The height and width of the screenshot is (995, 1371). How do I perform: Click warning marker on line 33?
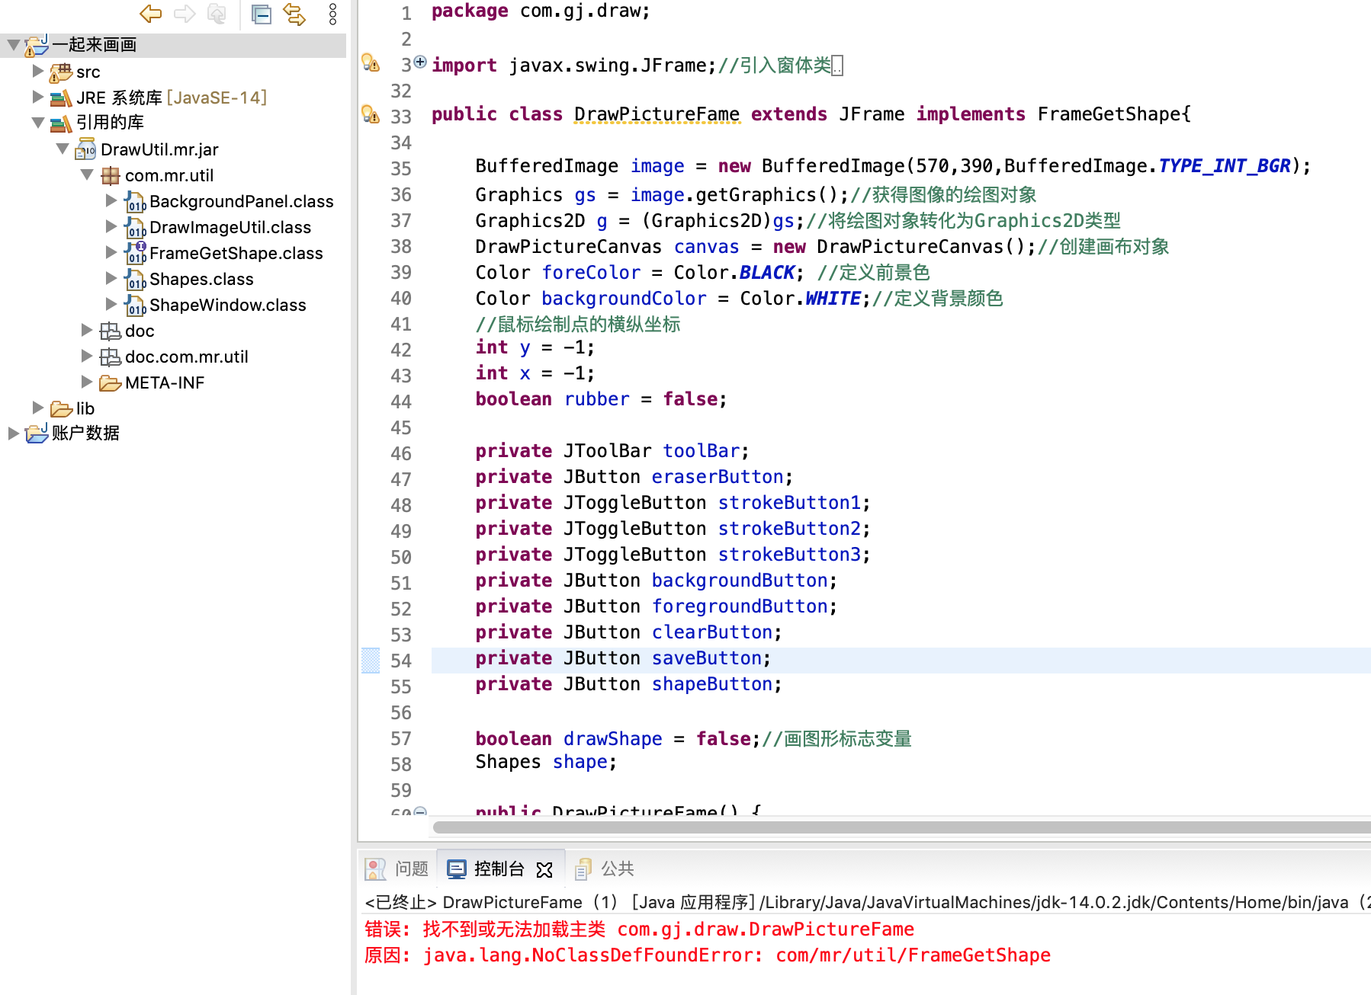(371, 115)
